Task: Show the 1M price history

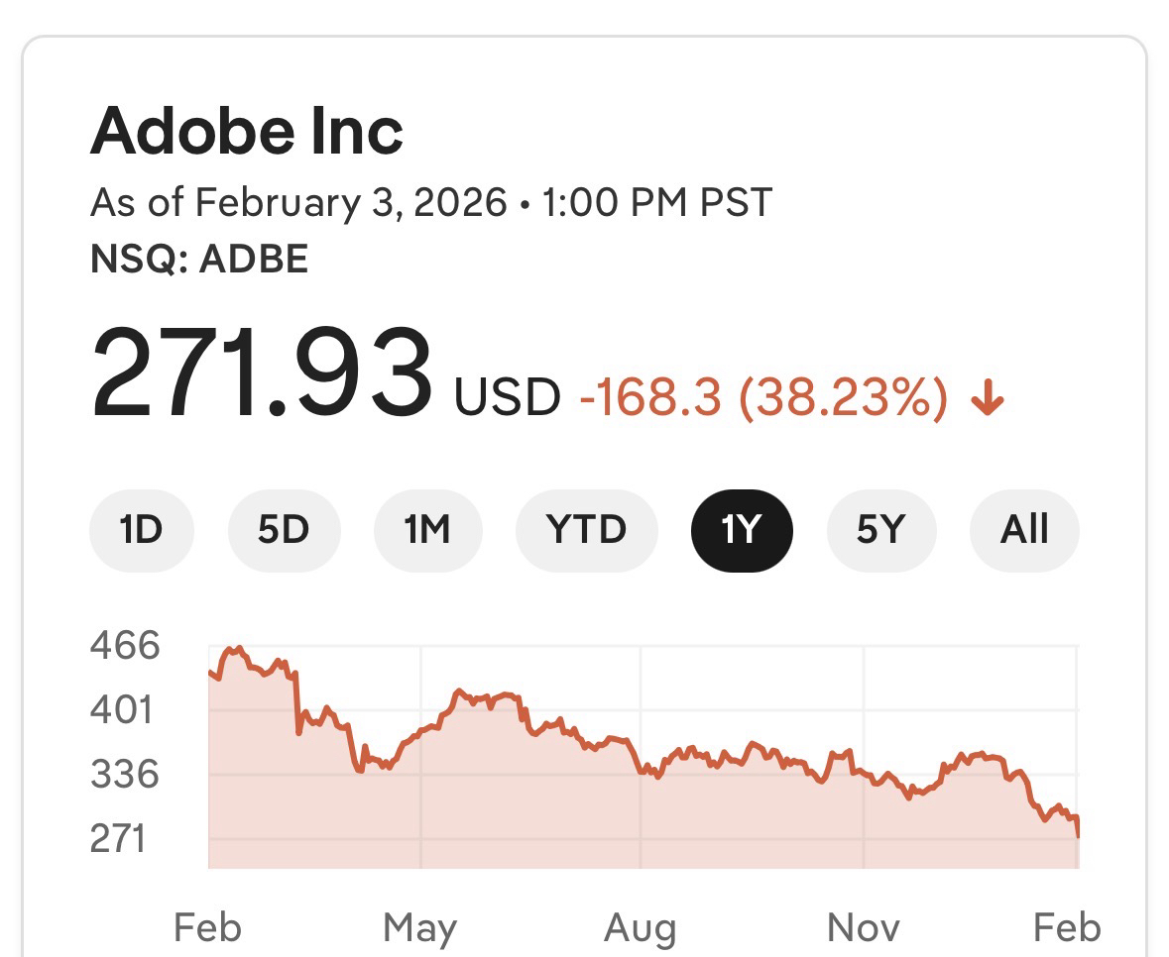Action: pos(427,530)
